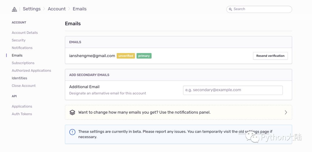Open API Applications section
This screenshot has height=152, width=312.
22,106
